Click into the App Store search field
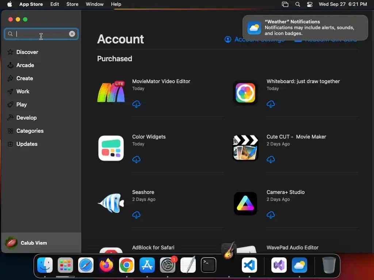The height and width of the screenshot is (280, 374). pos(41,34)
